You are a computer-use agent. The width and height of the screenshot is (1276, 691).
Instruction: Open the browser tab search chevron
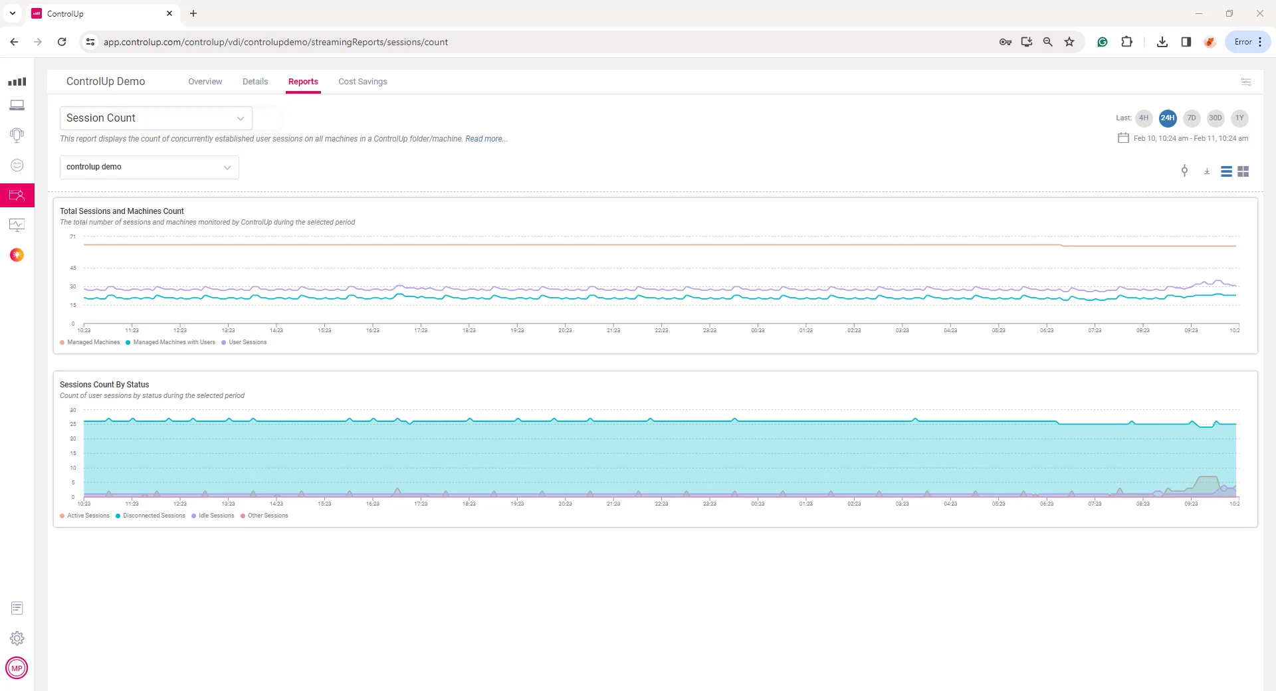pyautogui.click(x=13, y=13)
